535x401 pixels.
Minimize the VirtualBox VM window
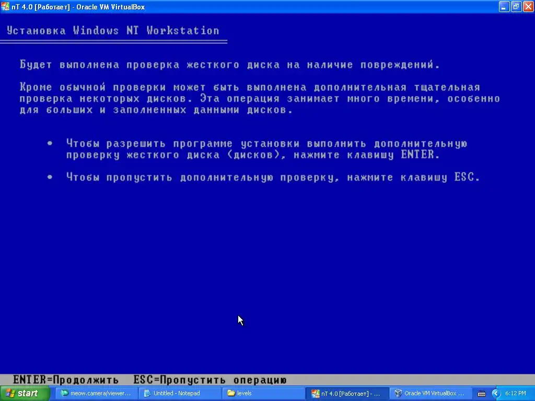pyautogui.click(x=504, y=6)
